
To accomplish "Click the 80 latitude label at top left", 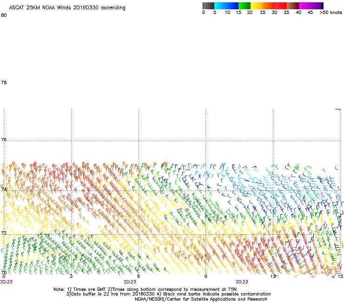I will [4, 15].
